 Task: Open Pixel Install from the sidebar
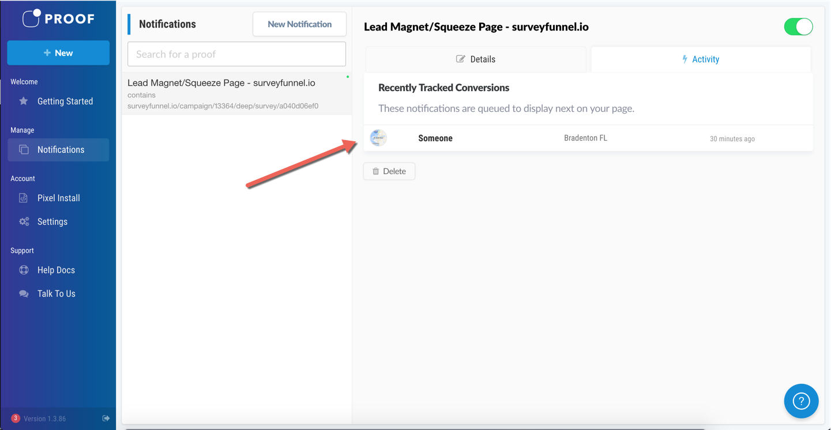point(58,198)
